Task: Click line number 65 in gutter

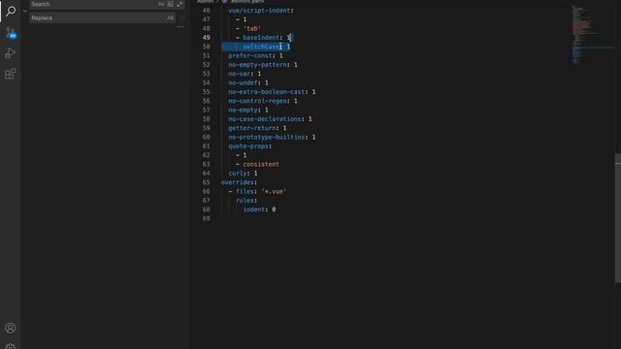Action: [x=206, y=182]
